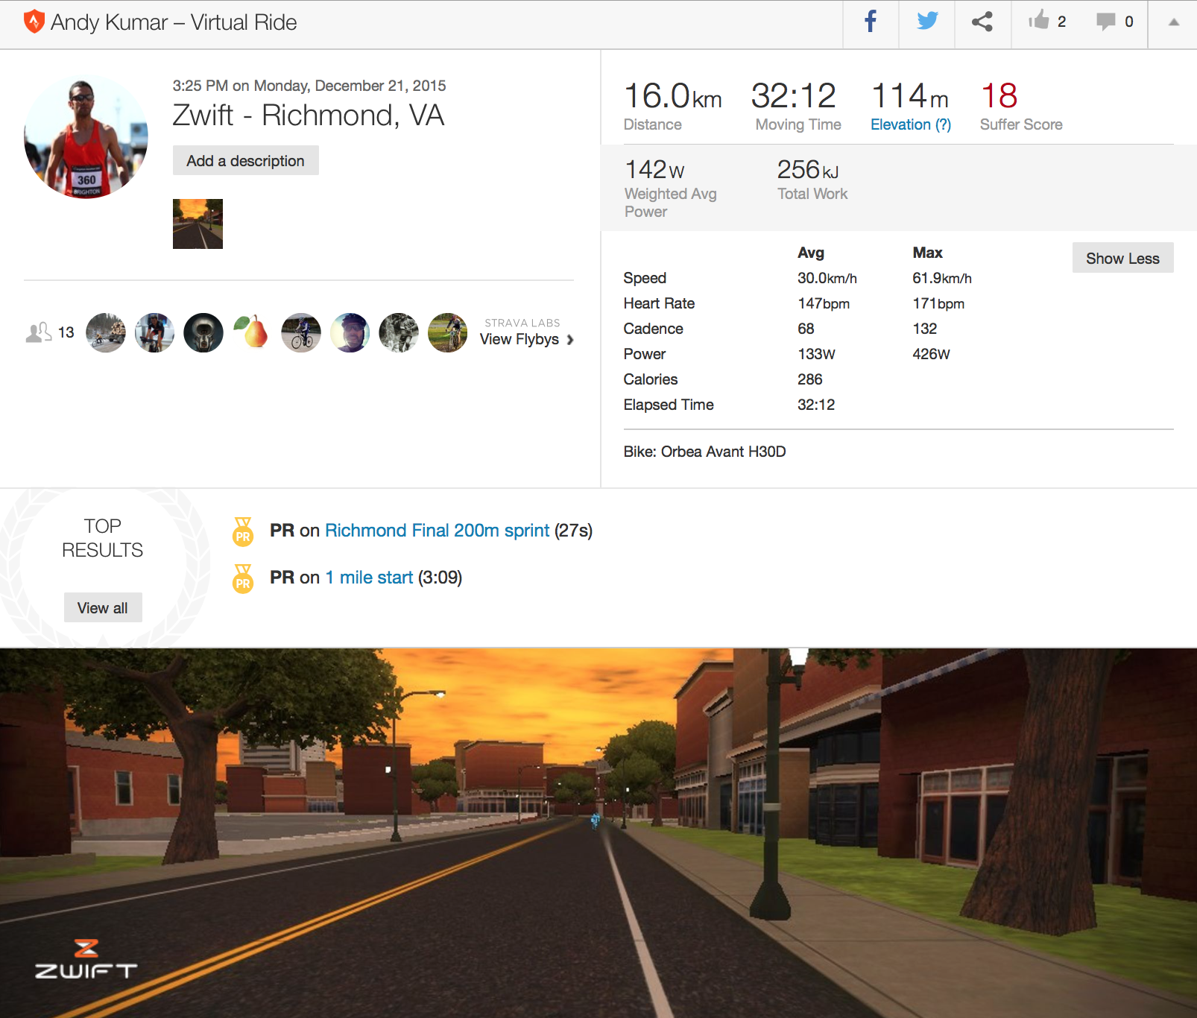1197x1018 pixels.
Task: Click the large Zwift street screenshot
Action: coord(598,832)
